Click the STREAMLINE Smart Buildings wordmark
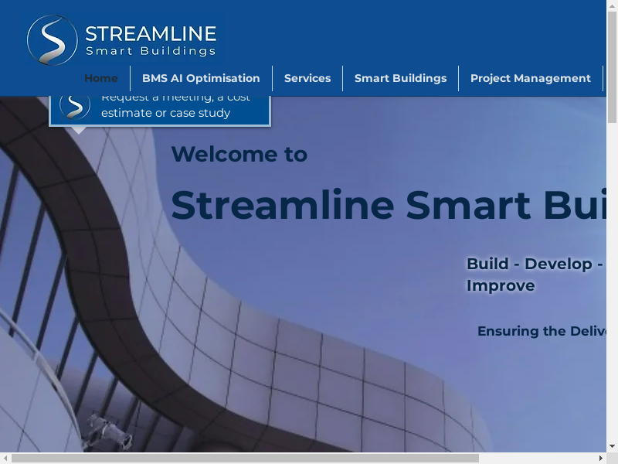 coord(151,41)
